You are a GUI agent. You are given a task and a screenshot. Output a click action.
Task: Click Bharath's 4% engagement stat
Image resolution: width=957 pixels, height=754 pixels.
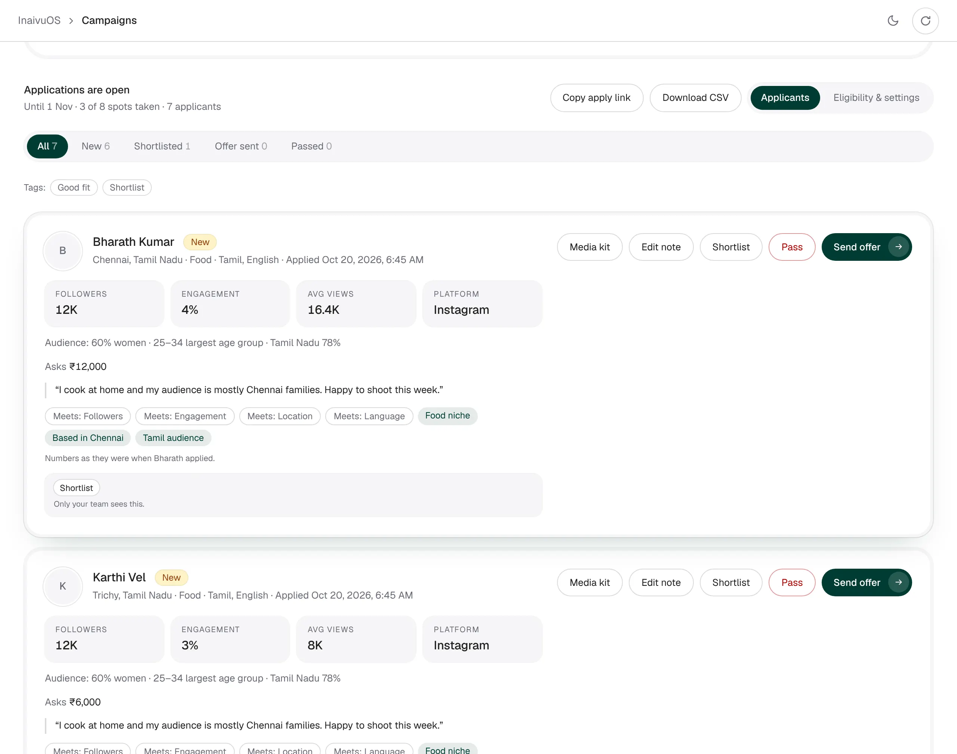click(230, 304)
